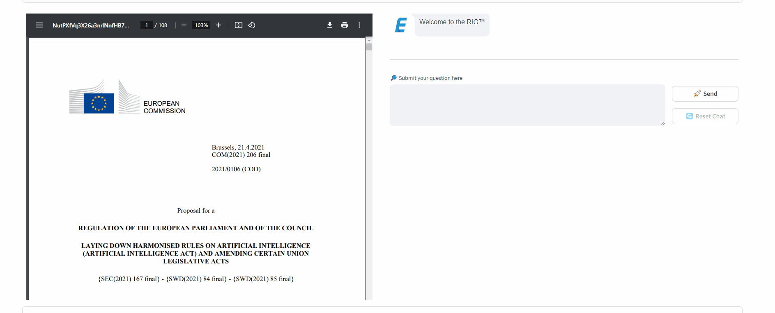
Task: Click the Reset Chat button
Action: [705, 116]
